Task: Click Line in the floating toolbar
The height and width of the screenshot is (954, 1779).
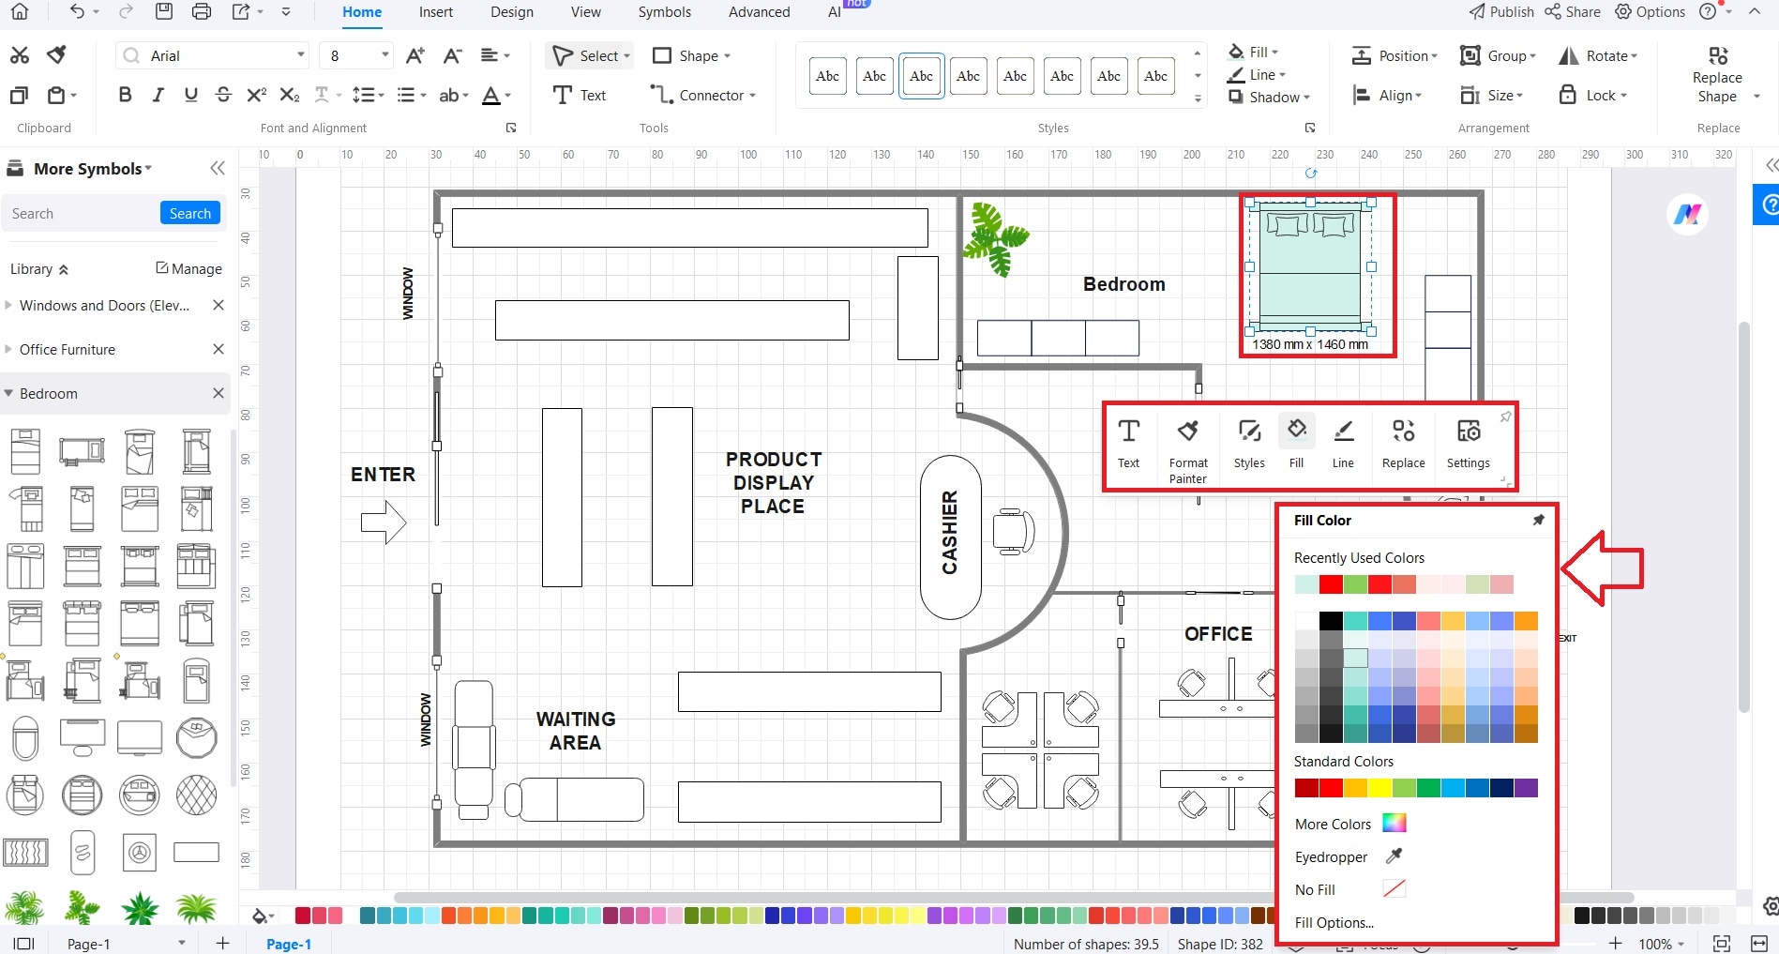Action: point(1343,442)
